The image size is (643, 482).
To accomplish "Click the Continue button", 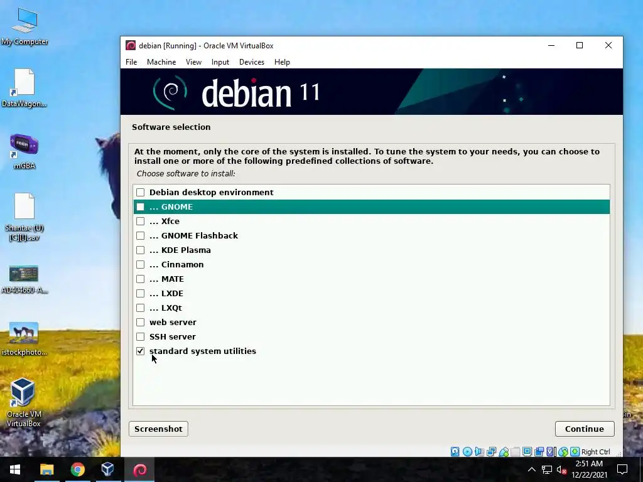I will point(585,429).
